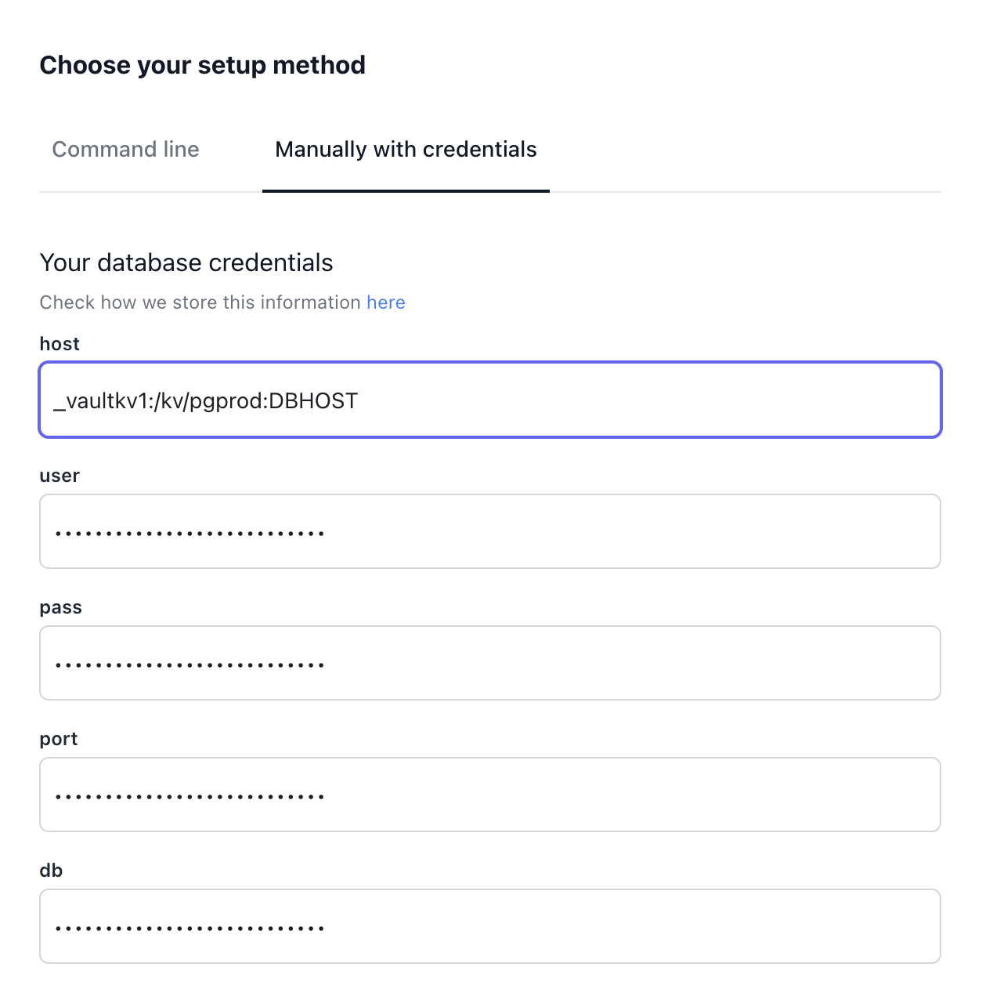Select the Manually with credentials tab
Screen dimensions: 982x992
point(406,150)
